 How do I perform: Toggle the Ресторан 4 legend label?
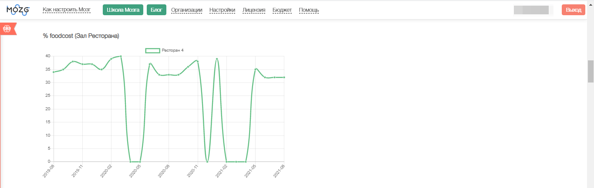click(x=172, y=50)
